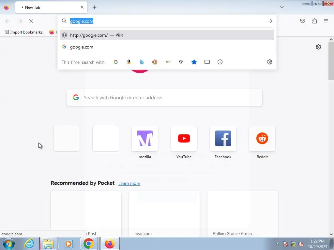Screen dimensions: 334x250
Task: Open Windows Media Player from taskbar
Action: coord(68,243)
